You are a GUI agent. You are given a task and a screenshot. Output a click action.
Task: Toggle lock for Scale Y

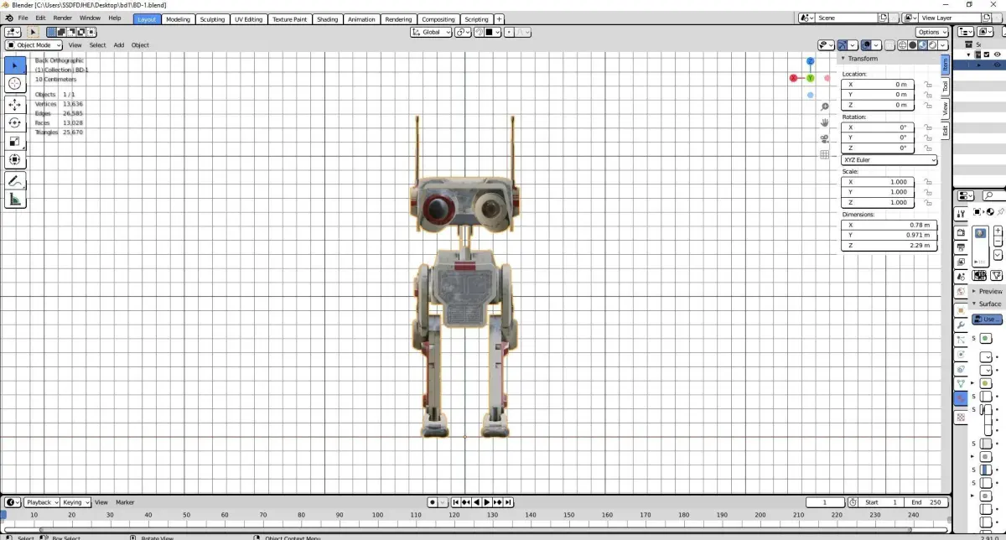928,192
